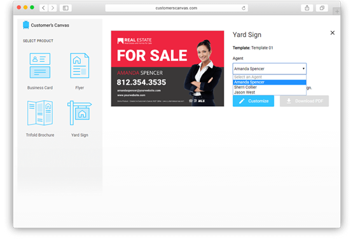Click the Download PDF button
This screenshot has width=353, height=248.
pos(304,101)
